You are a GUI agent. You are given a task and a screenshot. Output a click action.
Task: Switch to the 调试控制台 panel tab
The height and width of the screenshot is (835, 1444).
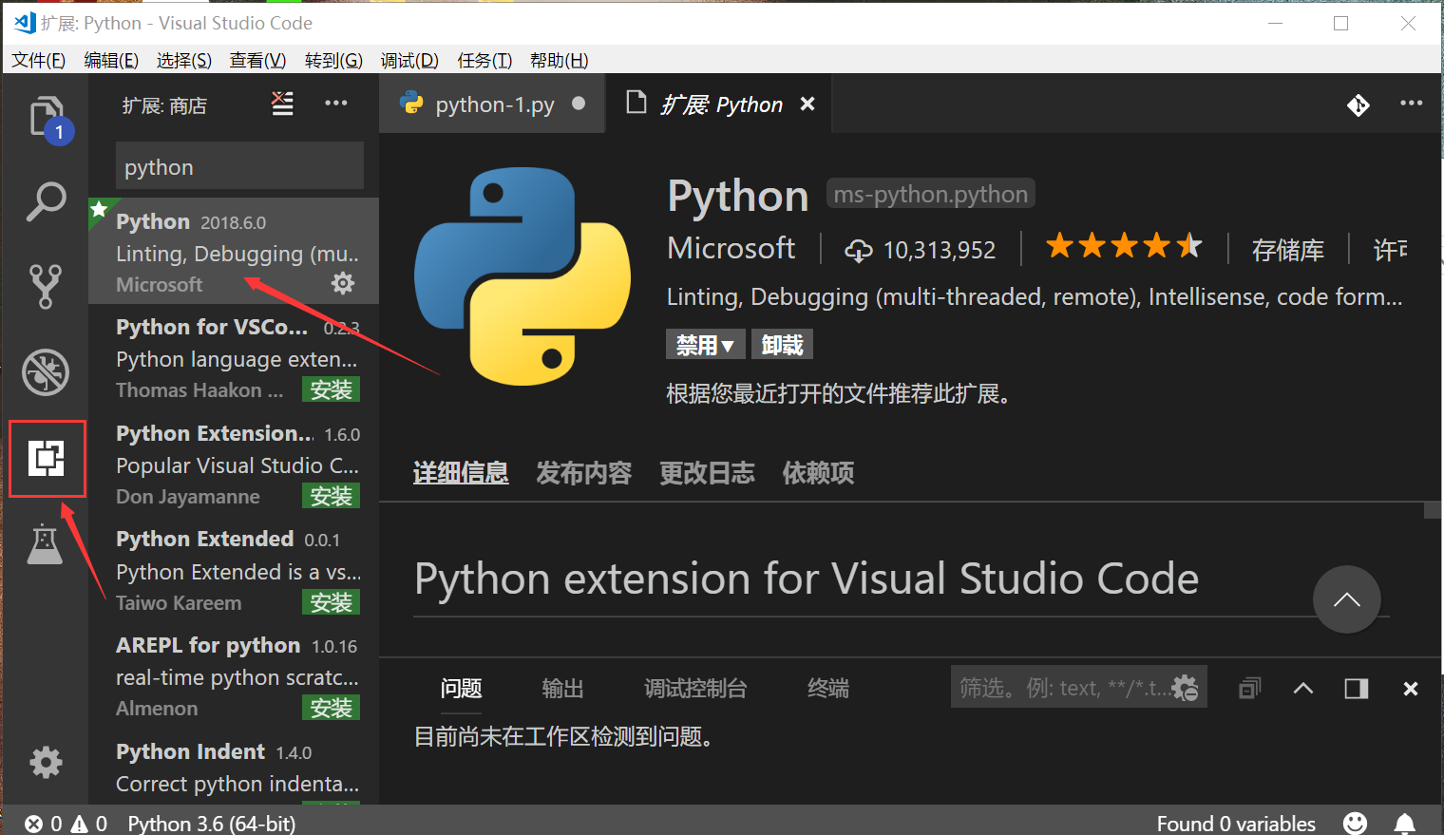pyautogui.click(x=695, y=688)
